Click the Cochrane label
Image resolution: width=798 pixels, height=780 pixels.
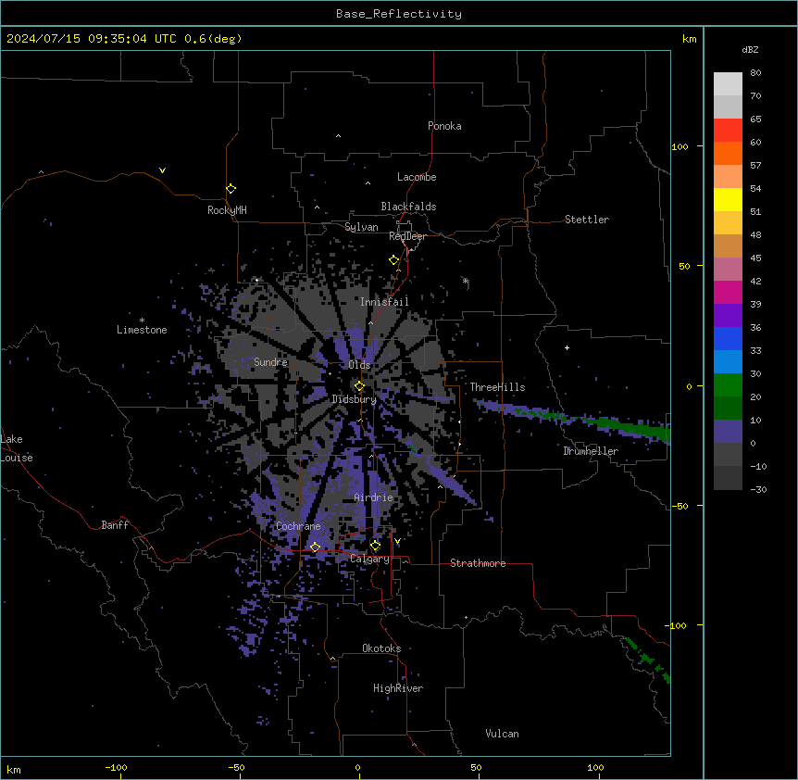click(x=298, y=526)
